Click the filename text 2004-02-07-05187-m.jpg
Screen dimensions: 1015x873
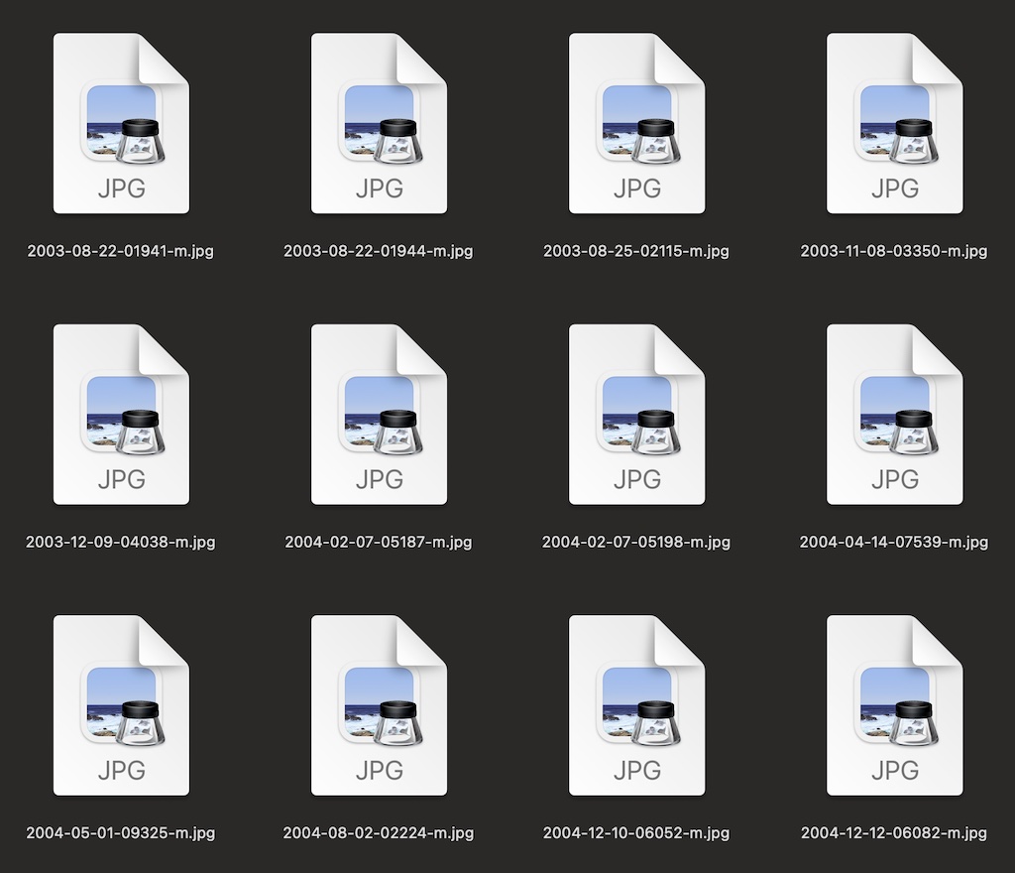(x=379, y=542)
